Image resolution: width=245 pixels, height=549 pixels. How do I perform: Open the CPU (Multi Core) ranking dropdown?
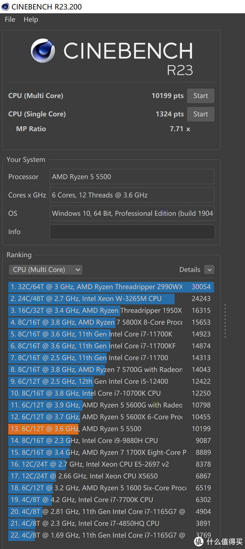pyautogui.click(x=46, y=270)
